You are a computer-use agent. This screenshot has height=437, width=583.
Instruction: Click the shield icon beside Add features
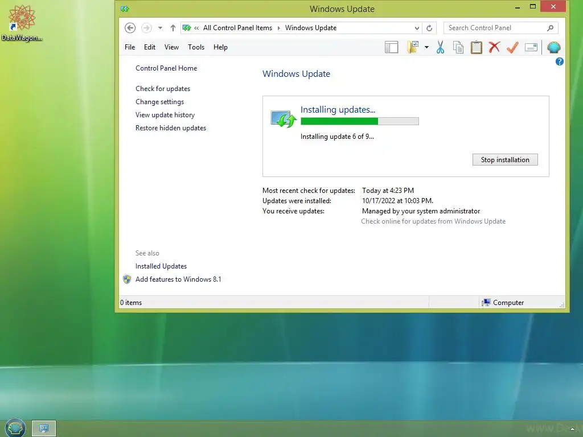pos(127,279)
